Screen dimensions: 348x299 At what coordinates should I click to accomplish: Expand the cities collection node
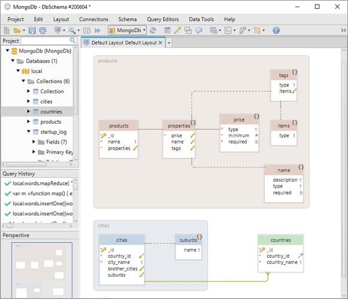[28, 101]
